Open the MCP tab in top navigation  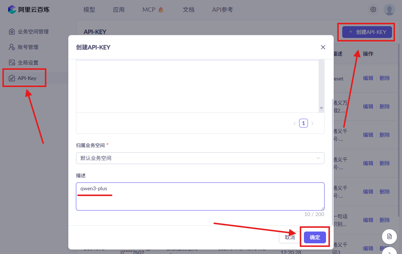pos(153,10)
